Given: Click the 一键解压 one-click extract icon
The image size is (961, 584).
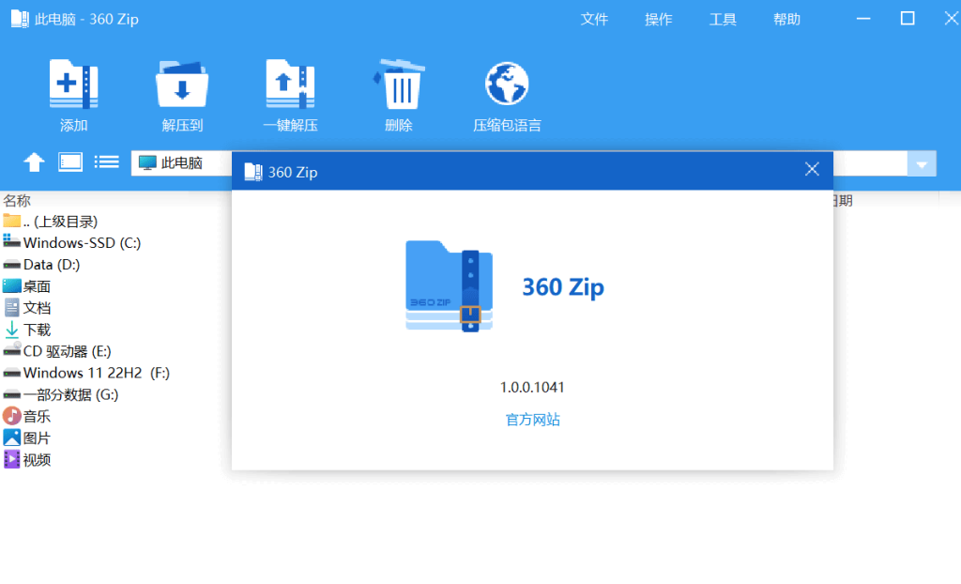Looking at the screenshot, I should point(290,85).
